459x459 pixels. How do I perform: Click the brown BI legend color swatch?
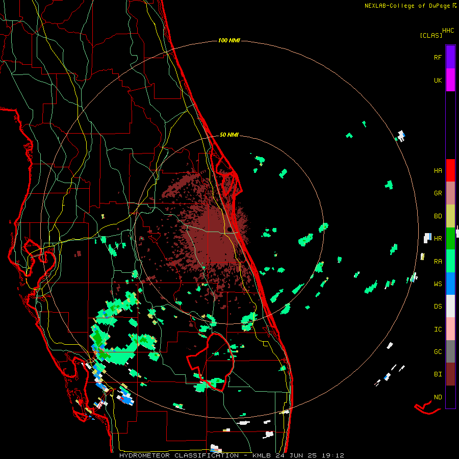(x=450, y=374)
